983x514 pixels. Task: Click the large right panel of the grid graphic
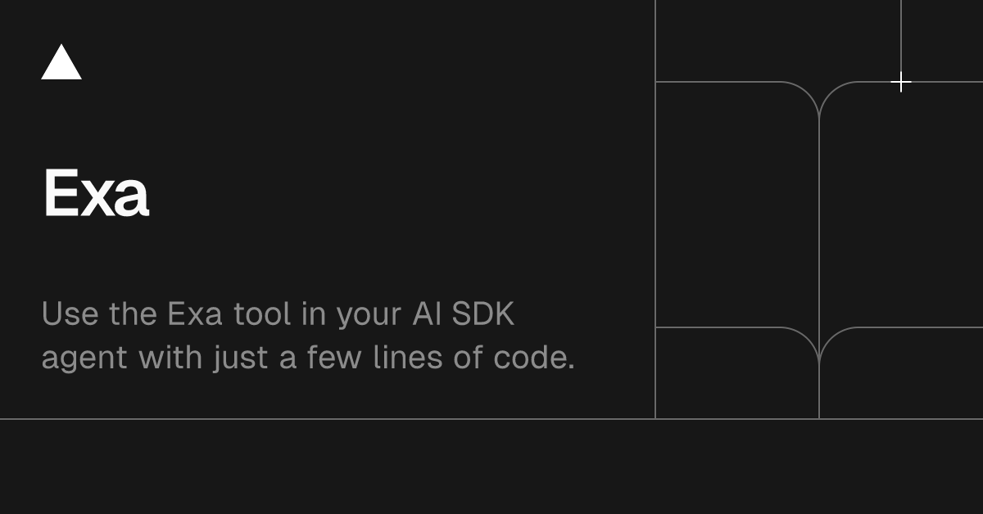pyautogui.click(x=901, y=205)
